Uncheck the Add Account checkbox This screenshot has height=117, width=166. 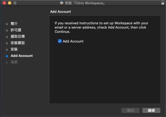(x=60, y=41)
